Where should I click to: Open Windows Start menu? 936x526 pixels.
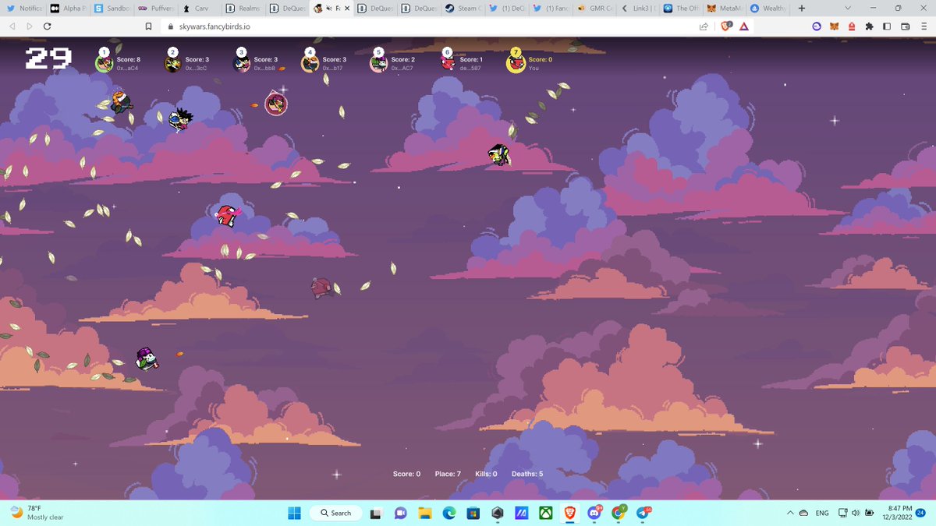point(294,513)
